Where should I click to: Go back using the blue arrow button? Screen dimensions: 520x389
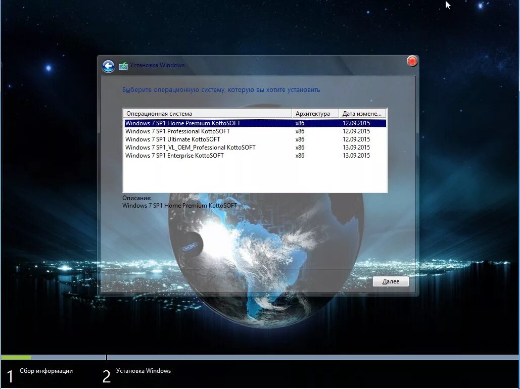[108, 66]
